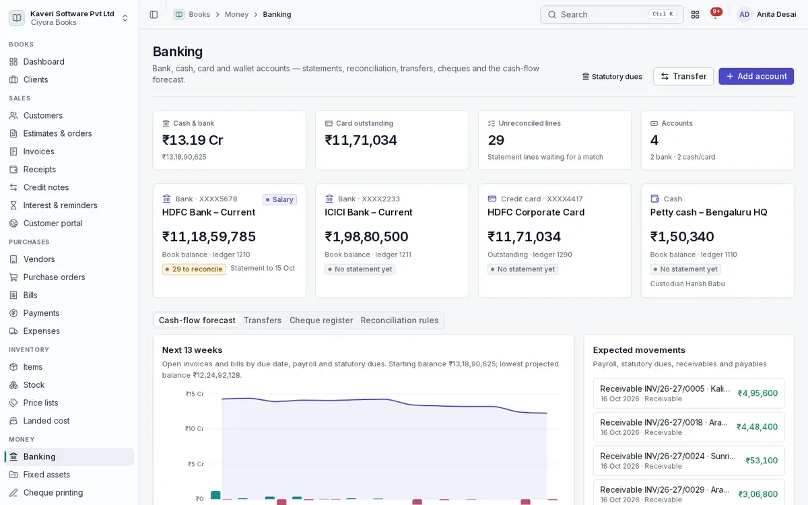Click Payments icon in sidebar
This screenshot has height=505, width=808.
13,313
